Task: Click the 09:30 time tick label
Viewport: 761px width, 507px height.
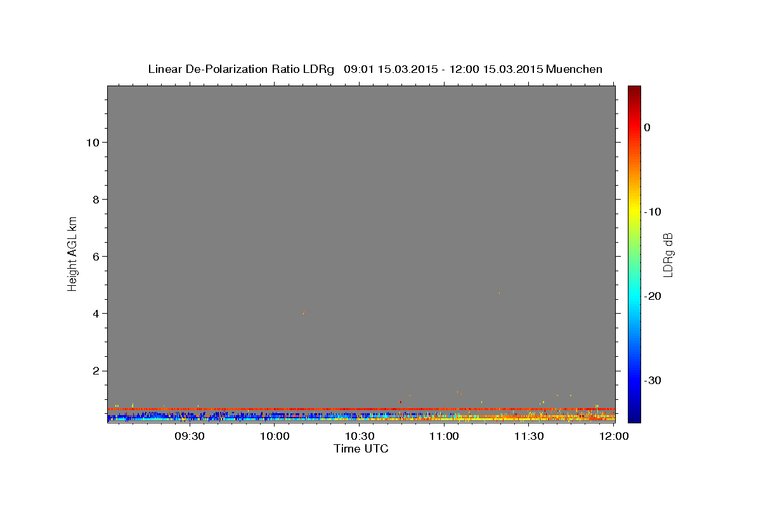Action: tap(190, 437)
